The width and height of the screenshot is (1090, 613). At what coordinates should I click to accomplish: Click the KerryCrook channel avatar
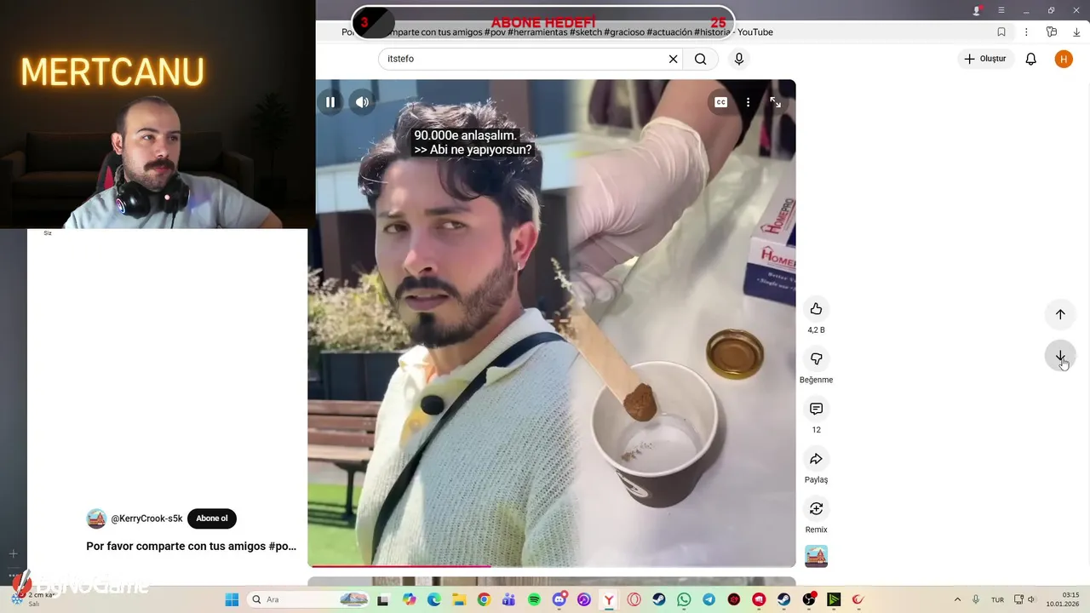coord(96,518)
